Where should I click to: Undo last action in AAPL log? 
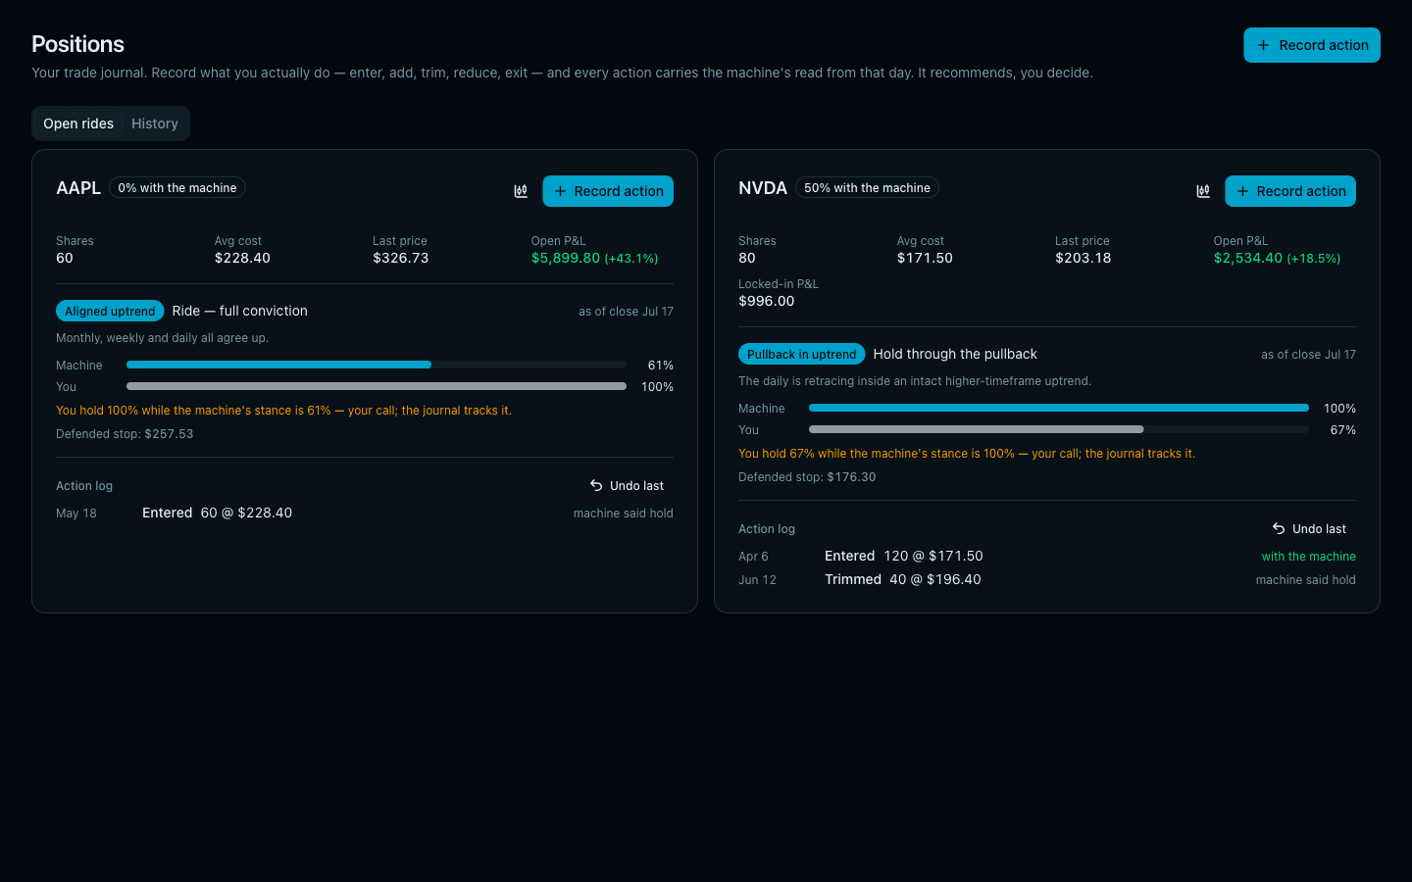point(628,486)
